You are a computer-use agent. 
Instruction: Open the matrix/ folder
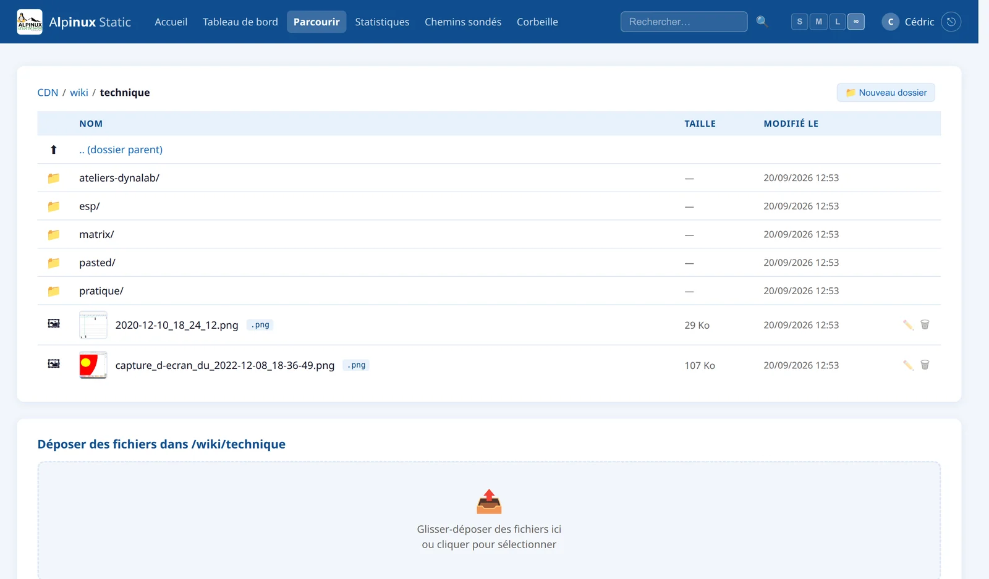pyautogui.click(x=96, y=235)
